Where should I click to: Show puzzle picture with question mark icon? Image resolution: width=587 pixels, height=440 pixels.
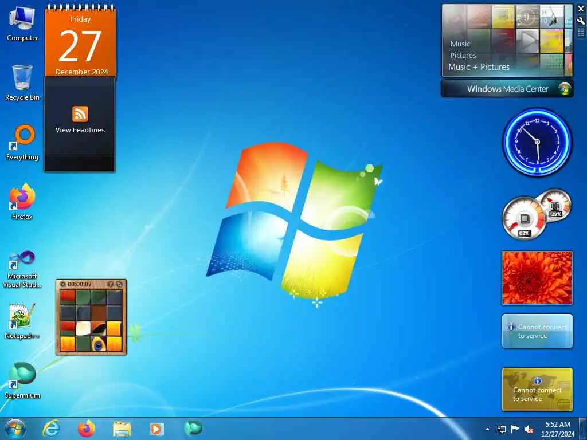111,284
